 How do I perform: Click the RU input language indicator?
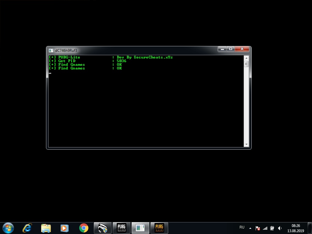(x=242, y=227)
